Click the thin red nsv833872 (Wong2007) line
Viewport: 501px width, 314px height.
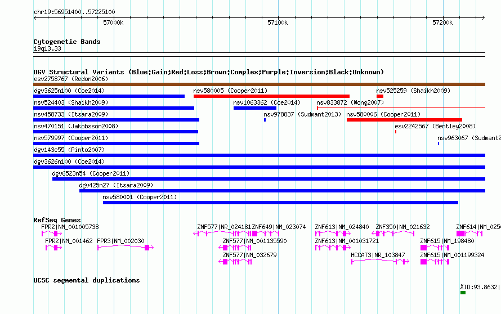tap(401, 108)
